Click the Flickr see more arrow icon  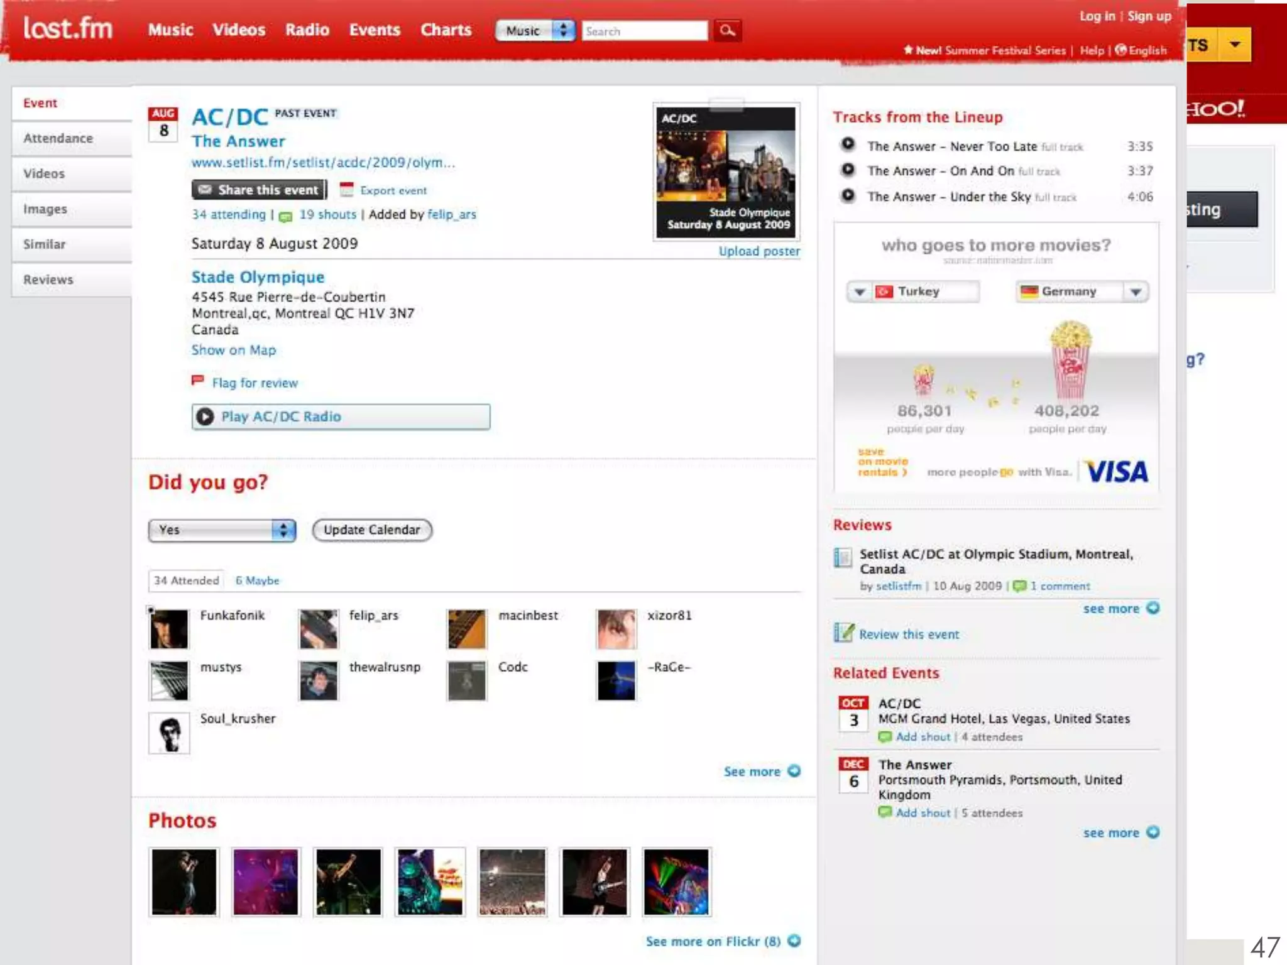coord(794,940)
